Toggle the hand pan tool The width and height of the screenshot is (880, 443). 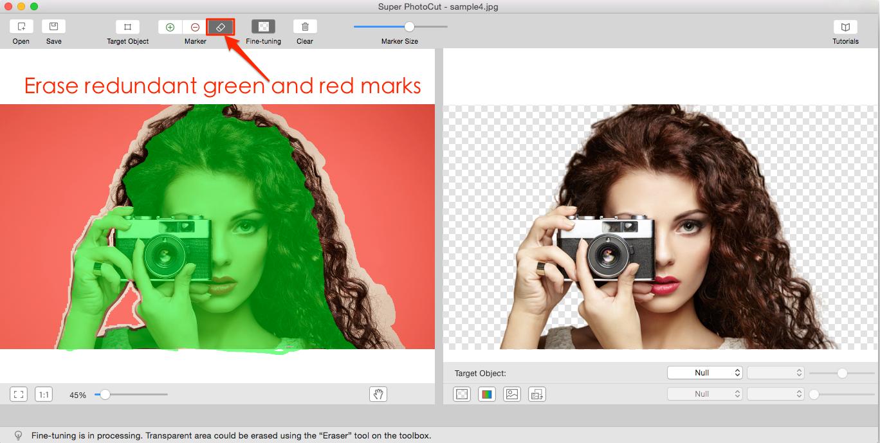click(378, 394)
